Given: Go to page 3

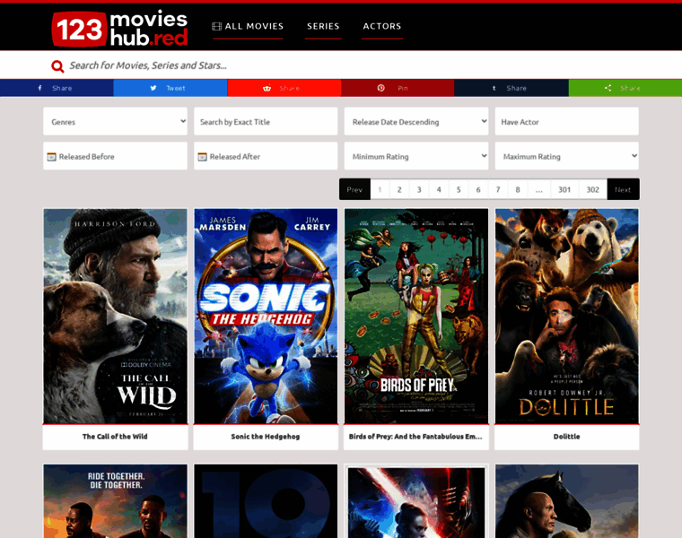Looking at the screenshot, I should 419,189.
